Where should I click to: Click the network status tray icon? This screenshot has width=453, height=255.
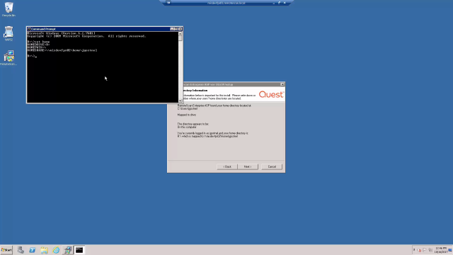tap(430, 250)
